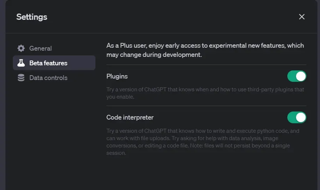Disable the Plugins toggle switch
320x190 pixels.
(x=297, y=76)
